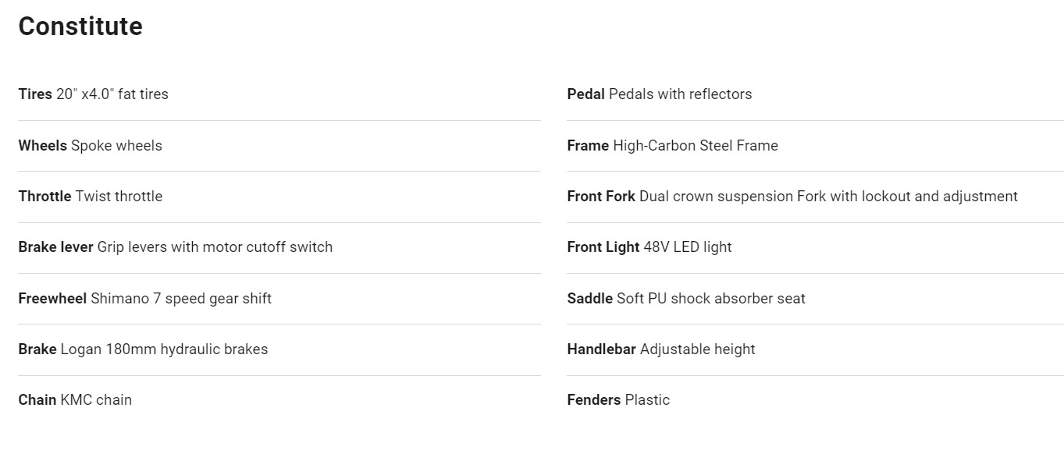Screen dimensions: 1064x461
Task: Click the bold Brake lever label
Action: click(55, 247)
